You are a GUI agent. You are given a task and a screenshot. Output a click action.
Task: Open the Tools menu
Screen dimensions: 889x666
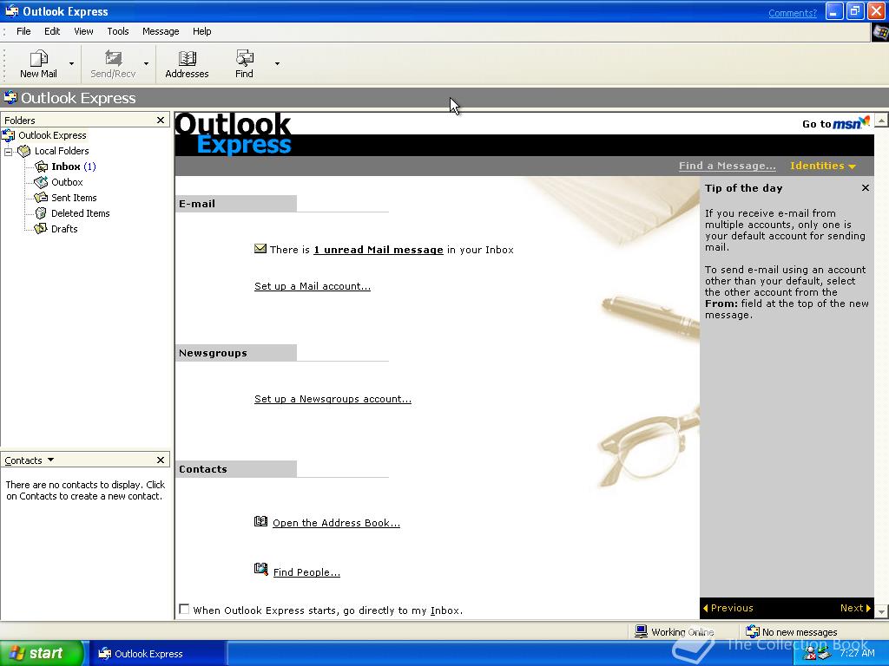coord(118,31)
